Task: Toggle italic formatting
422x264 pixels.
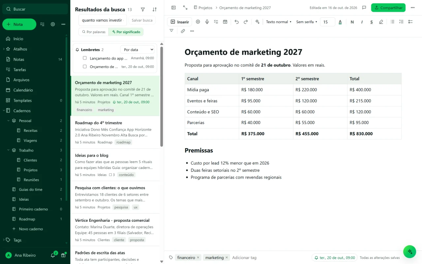Action: pos(362,22)
